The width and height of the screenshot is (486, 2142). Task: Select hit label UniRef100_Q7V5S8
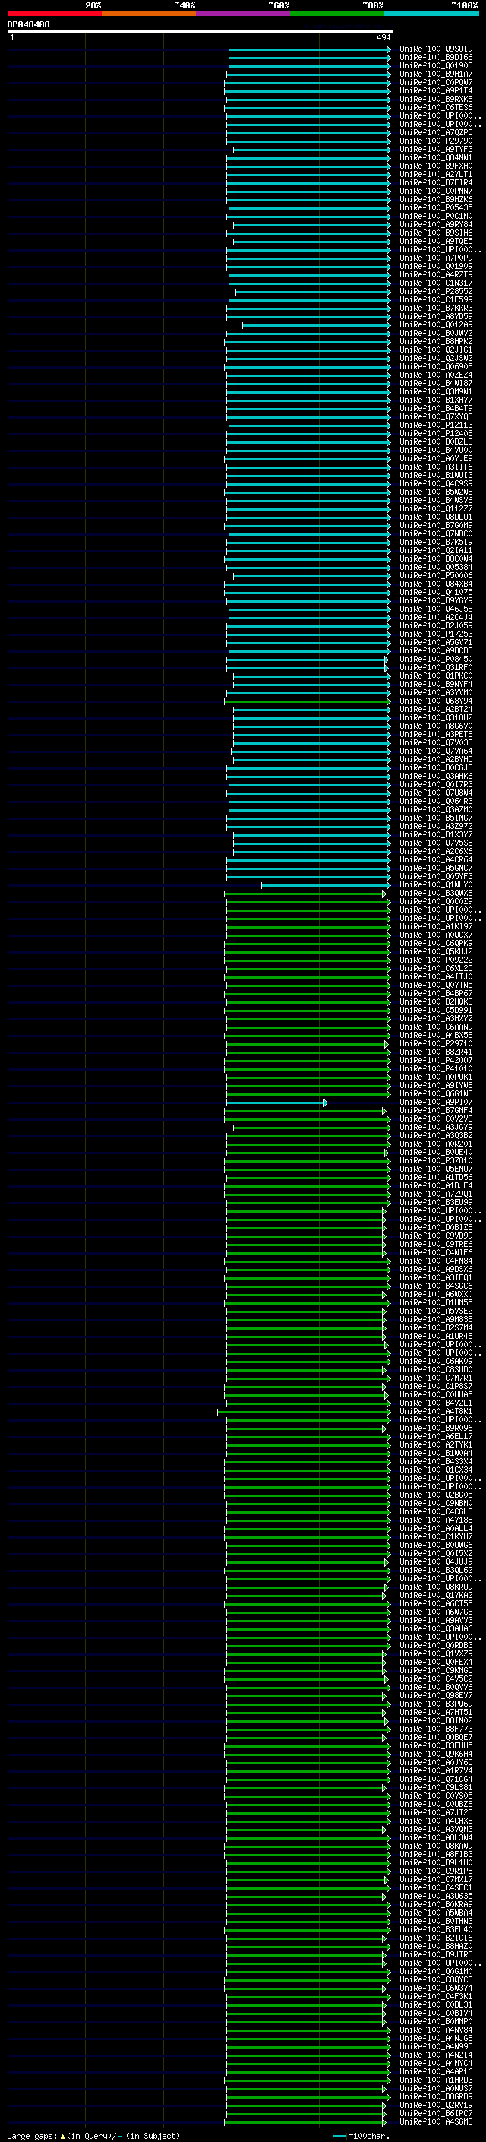tap(436, 843)
